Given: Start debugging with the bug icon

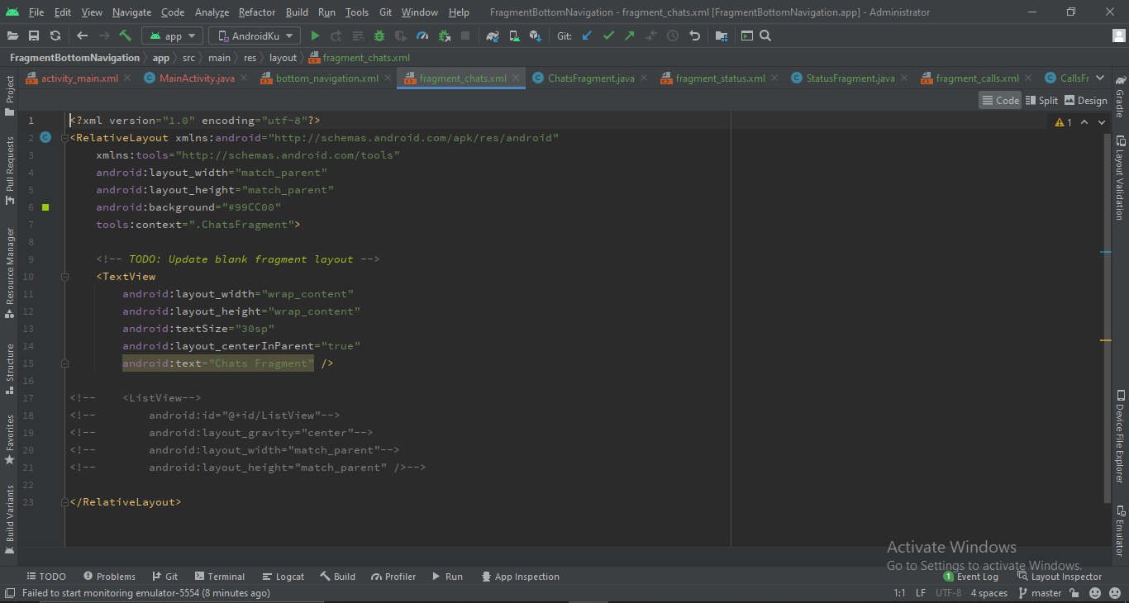Looking at the screenshot, I should (x=378, y=36).
